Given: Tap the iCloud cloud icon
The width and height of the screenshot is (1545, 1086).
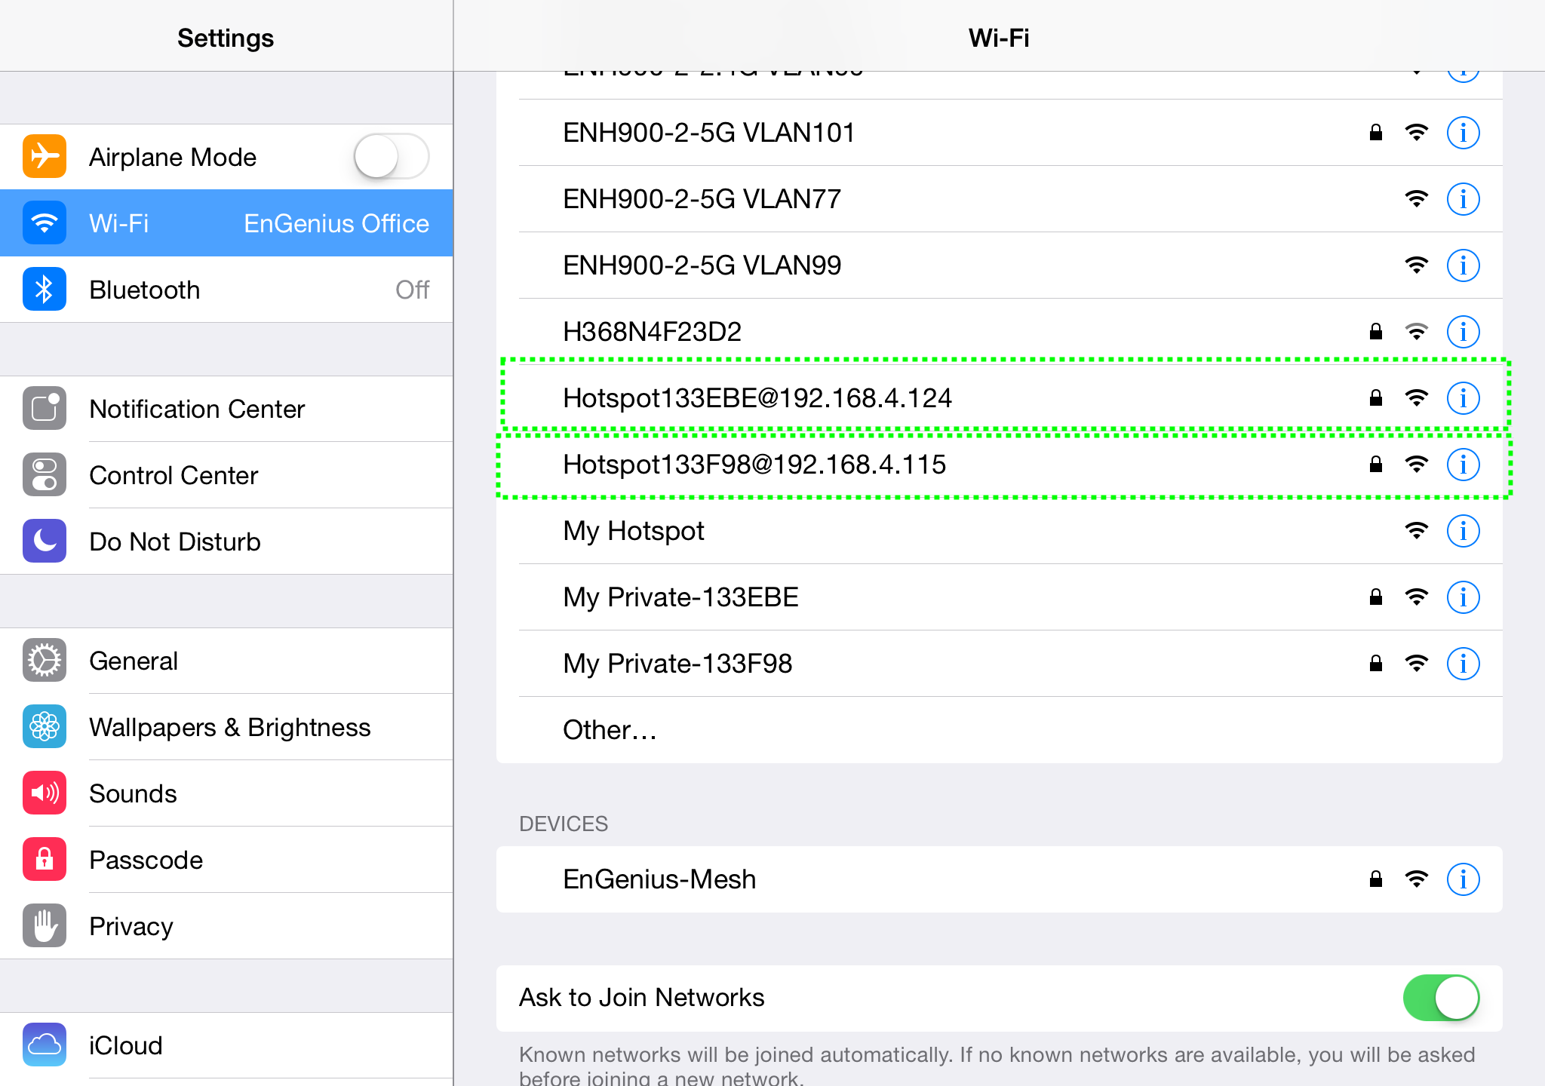Looking at the screenshot, I should click(x=45, y=1045).
